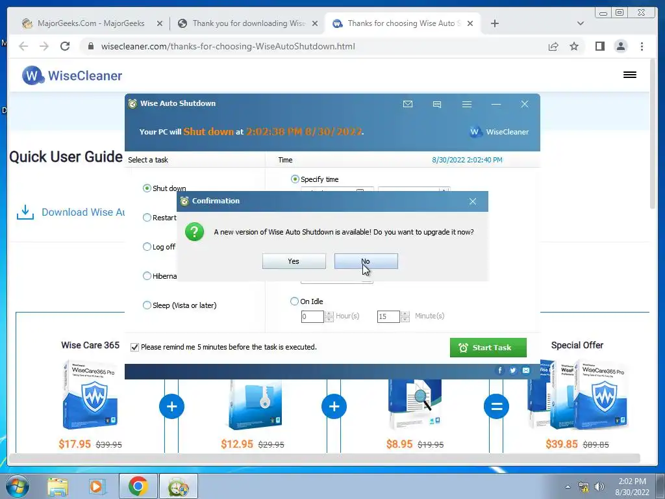This screenshot has height=499, width=665.
Task: Click the WiseCleaner website logo
Action: click(x=72, y=75)
